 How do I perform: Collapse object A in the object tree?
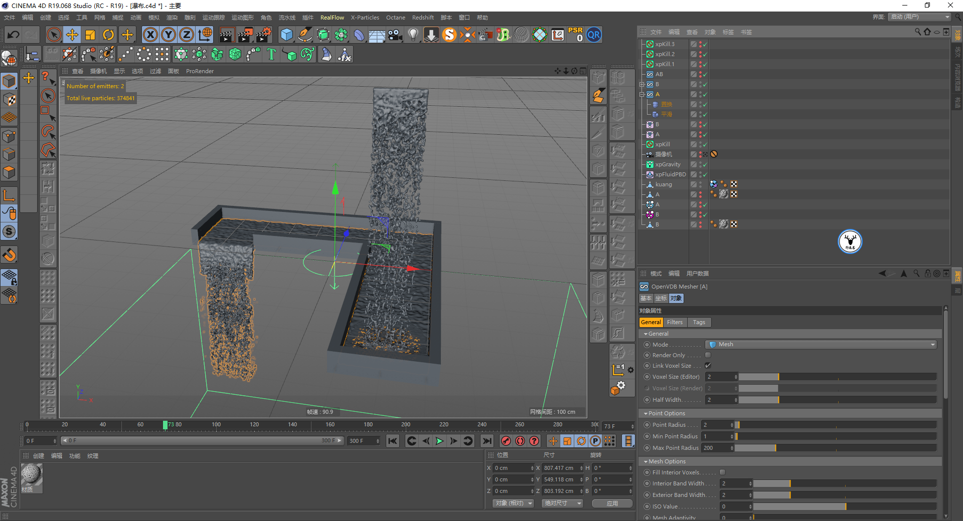pos(641,94)
